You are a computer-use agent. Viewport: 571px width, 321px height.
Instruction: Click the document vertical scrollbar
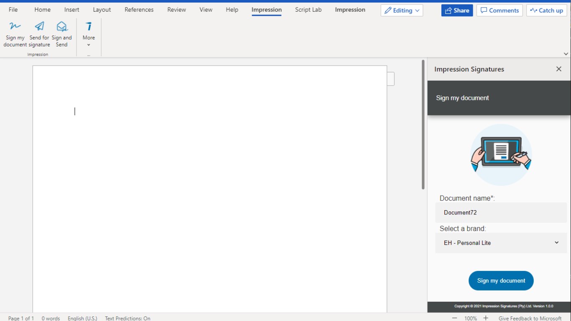[423, 125]
